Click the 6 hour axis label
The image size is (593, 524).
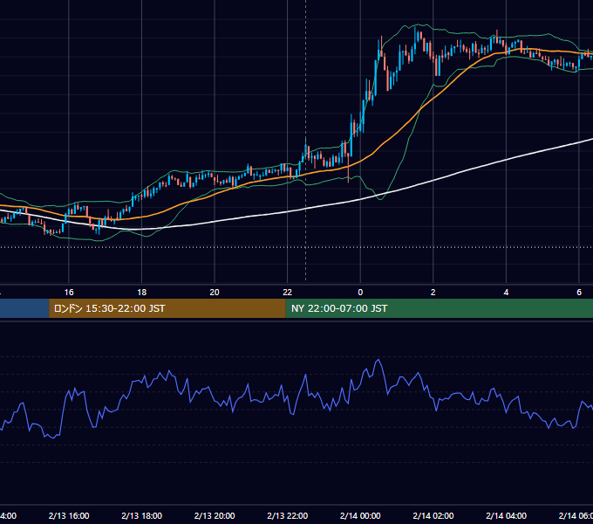[x=579, y=293]
